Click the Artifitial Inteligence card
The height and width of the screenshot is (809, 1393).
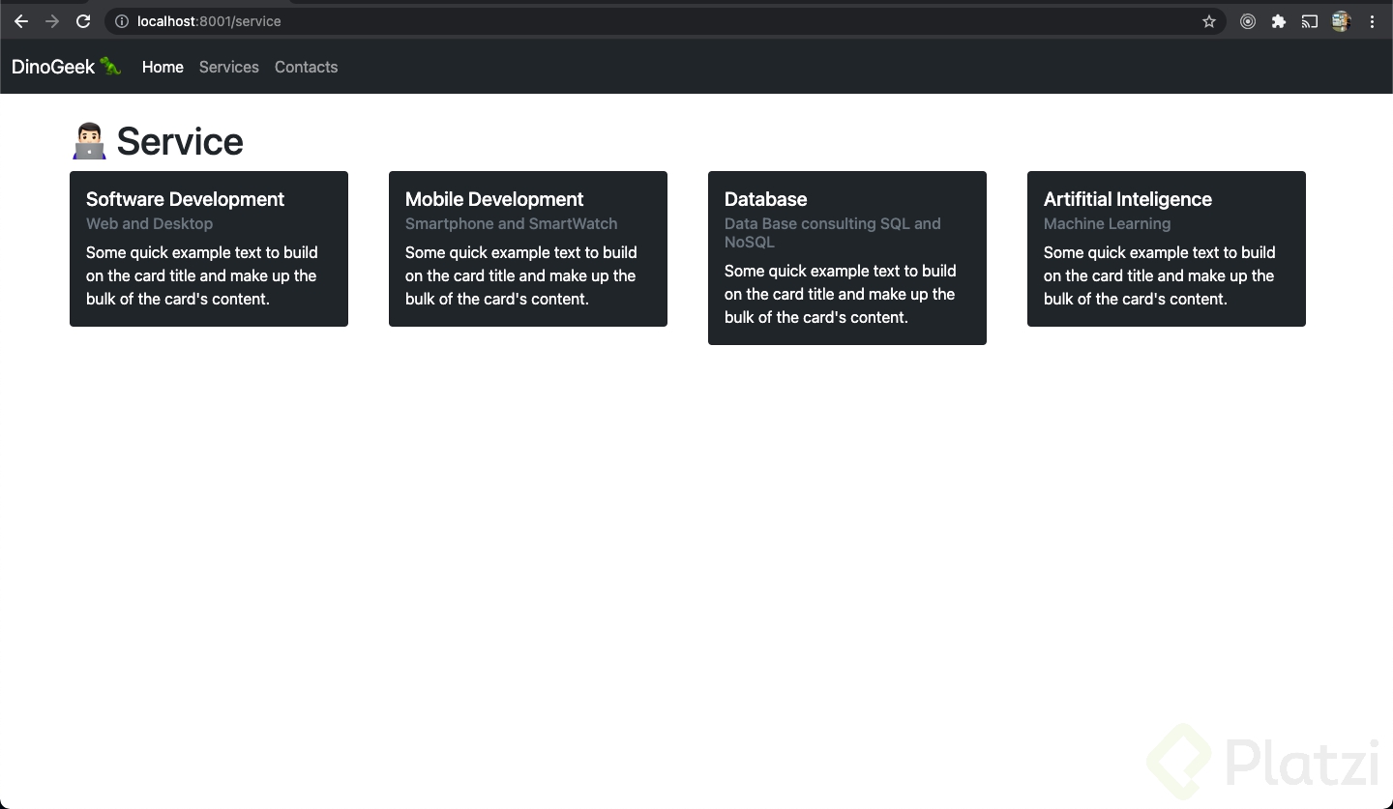(x=1167, y=248)
